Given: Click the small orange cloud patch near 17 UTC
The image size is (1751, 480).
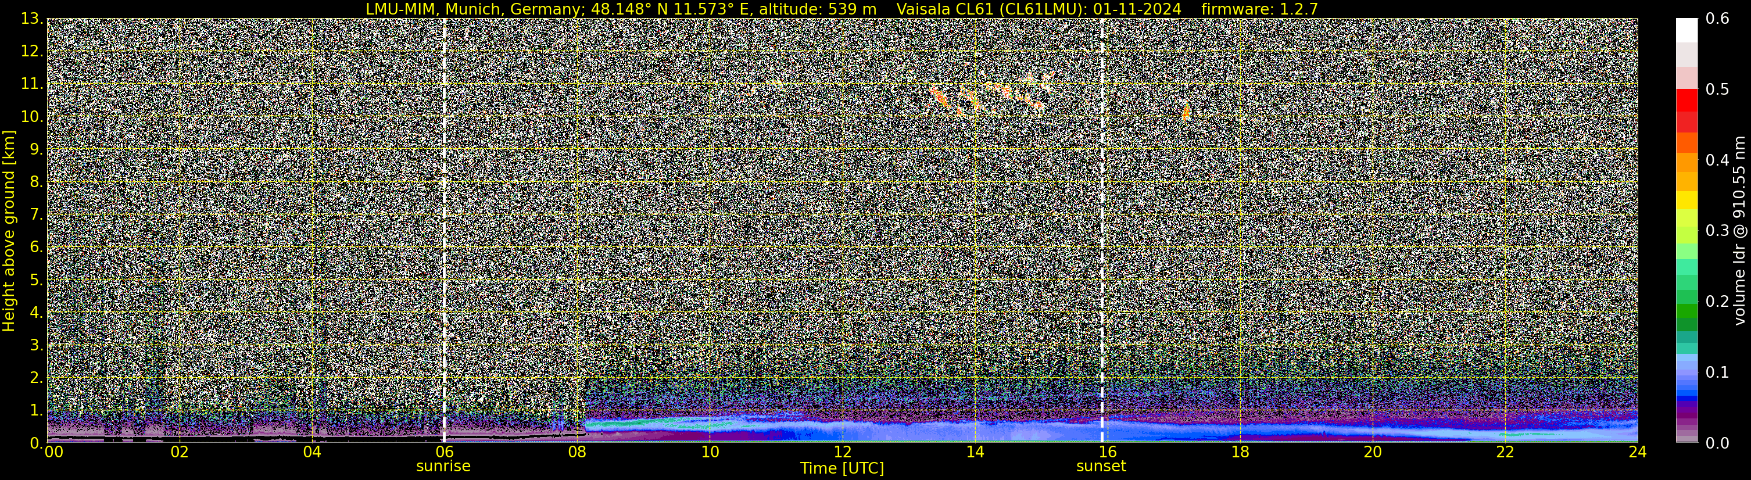Looking at the screenshot, I should point(1186,111).
